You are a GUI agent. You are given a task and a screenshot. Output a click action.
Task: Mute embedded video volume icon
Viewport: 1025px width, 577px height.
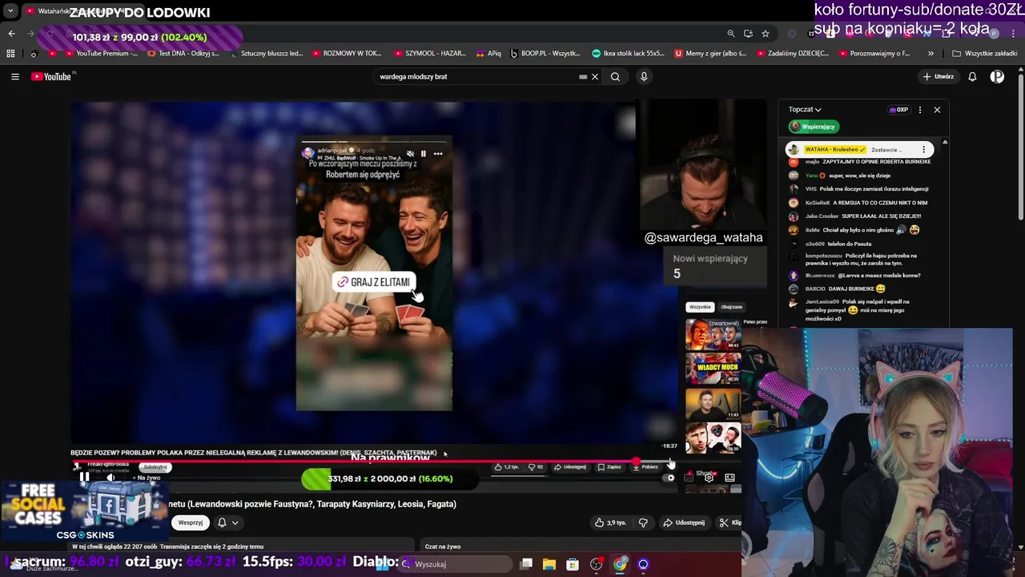pyautogui.click(x=111, y=478)
